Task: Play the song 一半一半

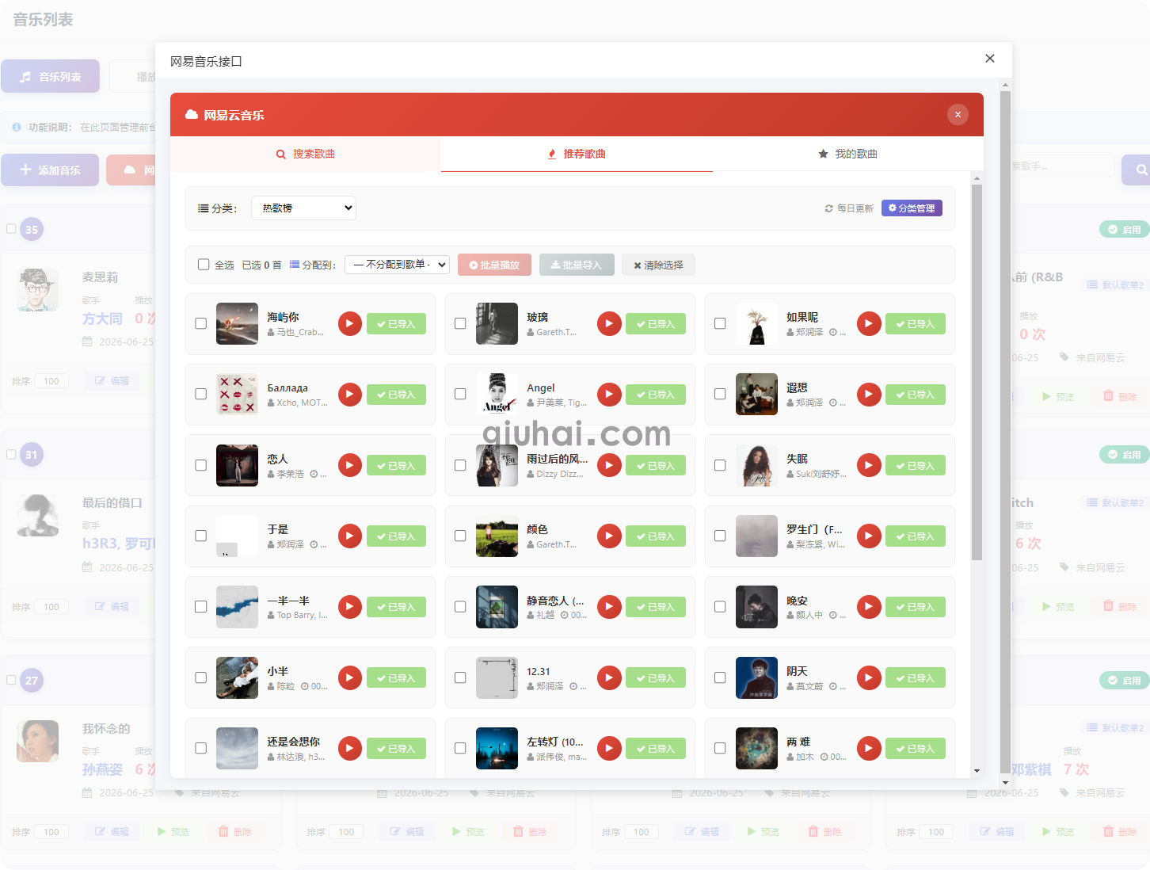Action: [349, 607]
